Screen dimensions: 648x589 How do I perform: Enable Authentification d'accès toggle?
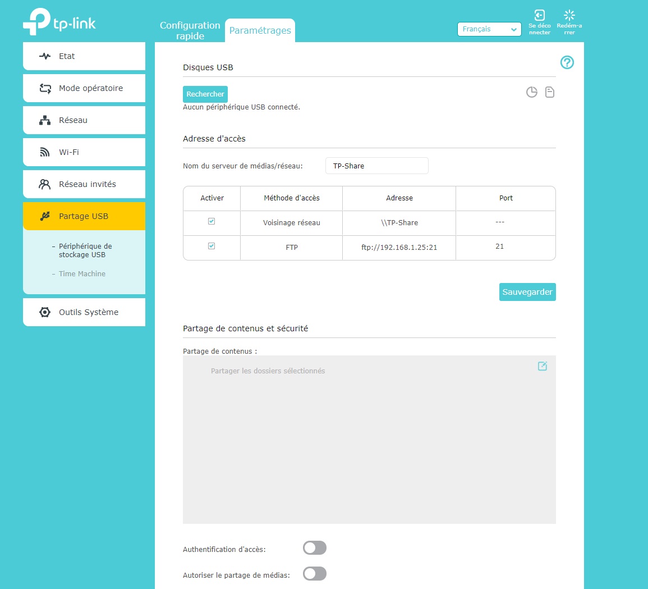pyautogui.click(x=314, y=548)
